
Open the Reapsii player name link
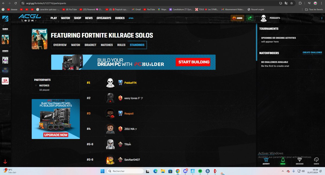tap(129, 113)
